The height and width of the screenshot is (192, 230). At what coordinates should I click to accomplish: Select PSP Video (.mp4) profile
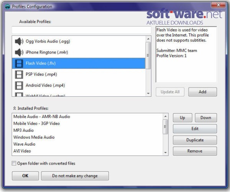click(x=79, y=74)
